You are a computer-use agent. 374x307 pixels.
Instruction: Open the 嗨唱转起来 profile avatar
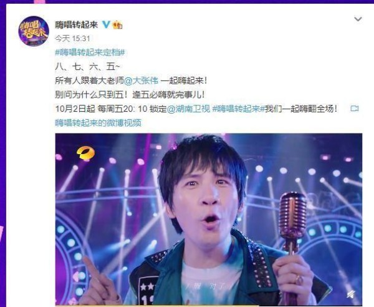click(x=34, y=31)
